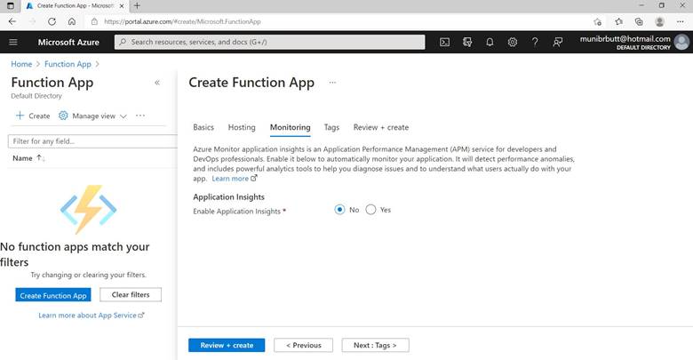Open Learn more about App Service link
The height and width of the screenshot is (360, 693).
click(x=91, y=316)
